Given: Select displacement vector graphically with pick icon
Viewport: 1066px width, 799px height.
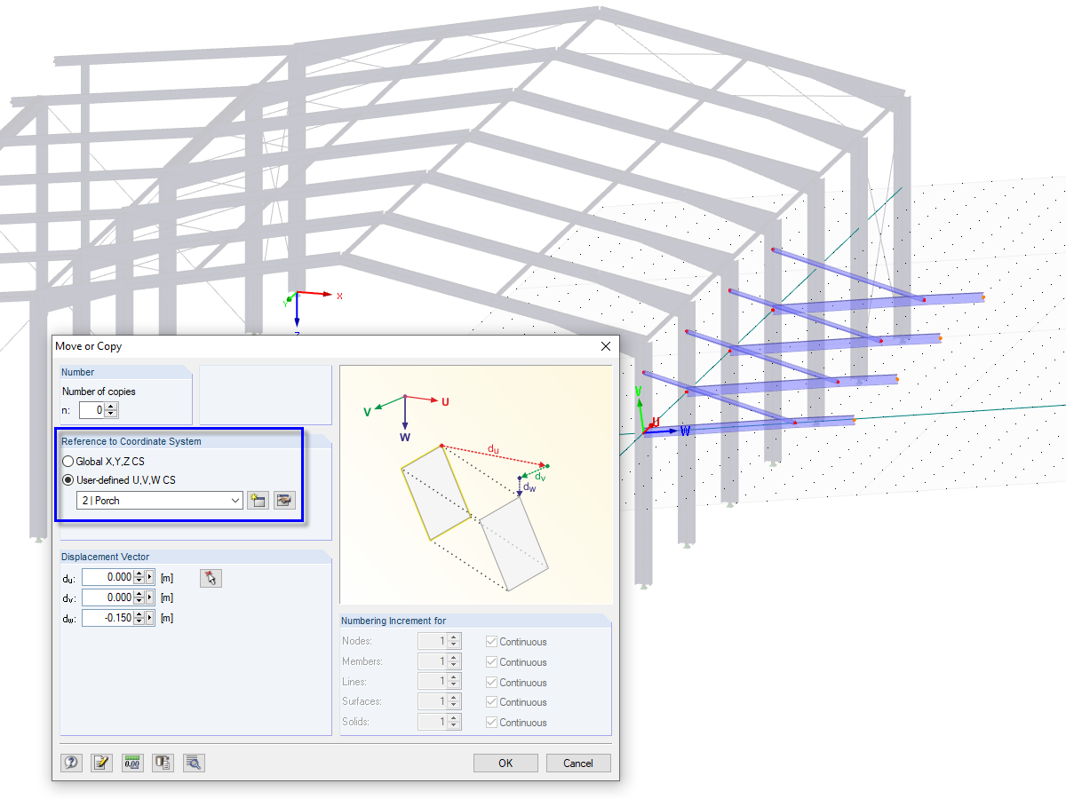Looking at the screenshot, I should pos(211,577).
